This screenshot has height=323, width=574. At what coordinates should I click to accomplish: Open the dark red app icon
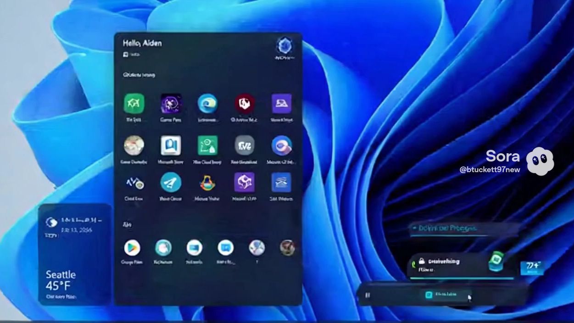pyautogui.click(x=245, y=104)
